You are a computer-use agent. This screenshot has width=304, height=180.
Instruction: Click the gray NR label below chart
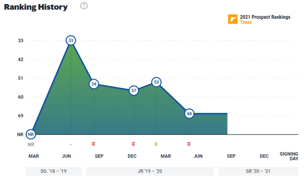click(31, 145)
